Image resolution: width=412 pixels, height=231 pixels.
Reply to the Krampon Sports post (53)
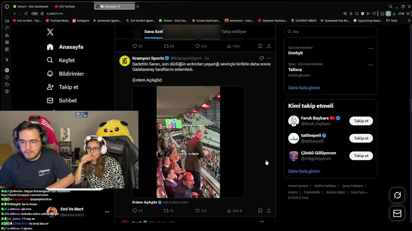point(137,211)
